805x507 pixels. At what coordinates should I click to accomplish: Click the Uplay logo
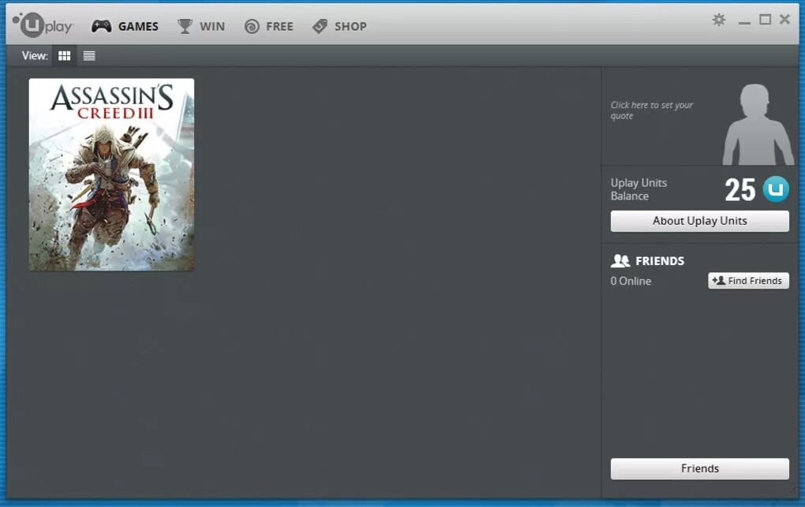point(43,24)
